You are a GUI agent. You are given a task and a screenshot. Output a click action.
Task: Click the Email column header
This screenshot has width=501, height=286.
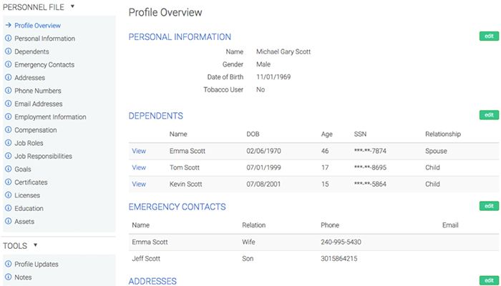[450, 225]
